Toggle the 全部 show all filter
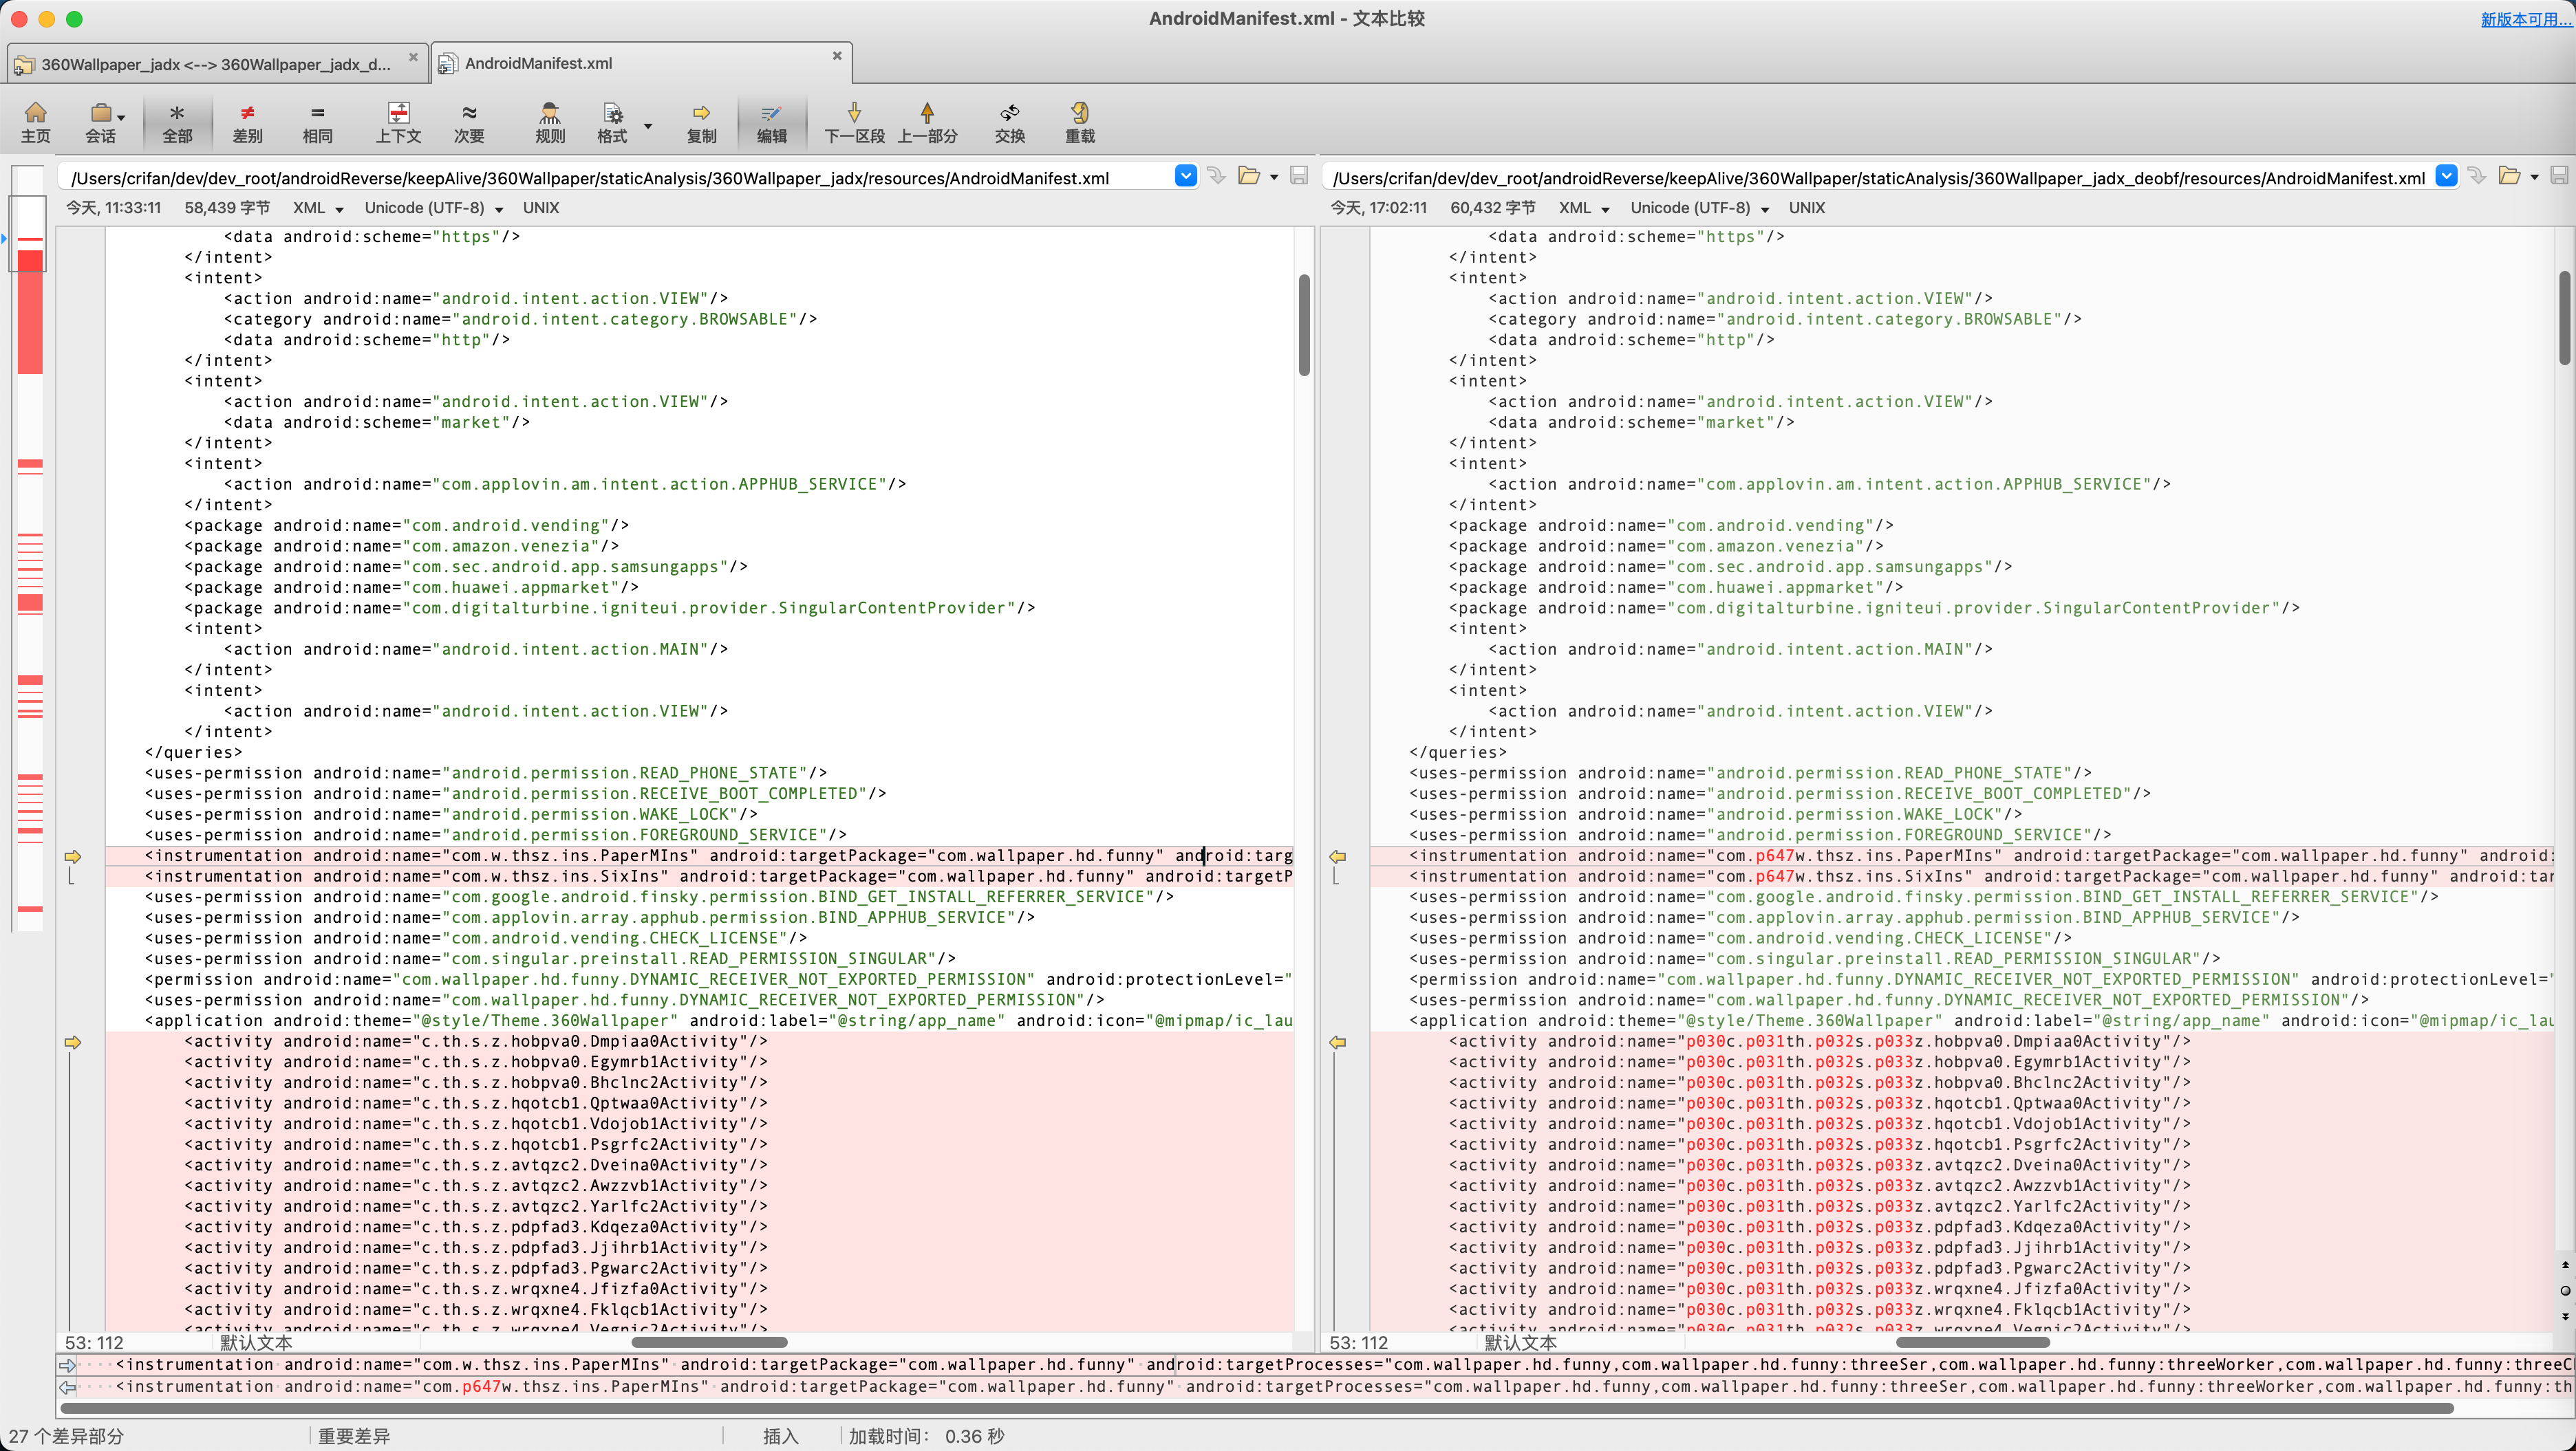 click(177, 122)
